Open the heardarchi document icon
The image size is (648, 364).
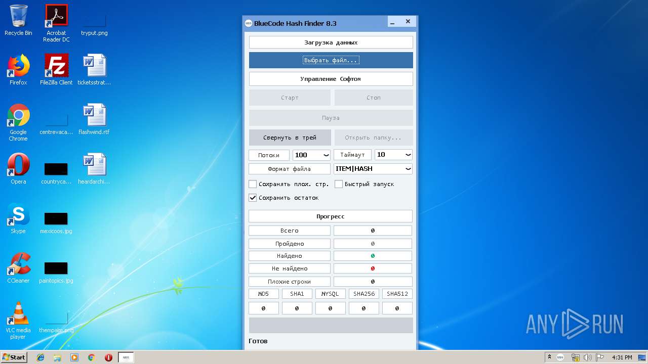pyautogui.click(x=94, y=169)
